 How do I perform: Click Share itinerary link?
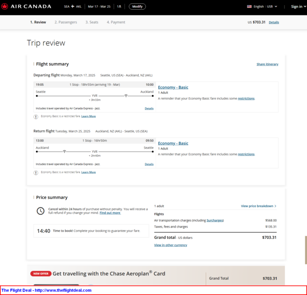click(x=268, y=64)
